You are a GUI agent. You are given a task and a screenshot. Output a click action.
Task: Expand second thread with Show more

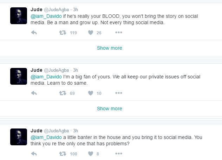coord(110,109)
